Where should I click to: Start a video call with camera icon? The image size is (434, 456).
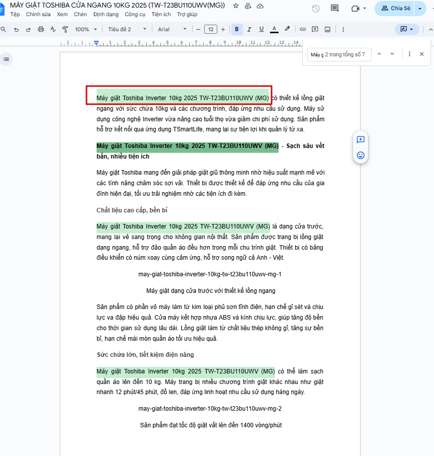tap(355, 9)
